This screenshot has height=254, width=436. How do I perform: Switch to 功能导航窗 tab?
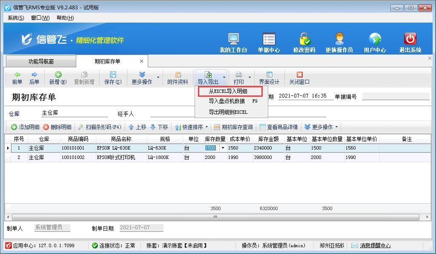point(38,61)
